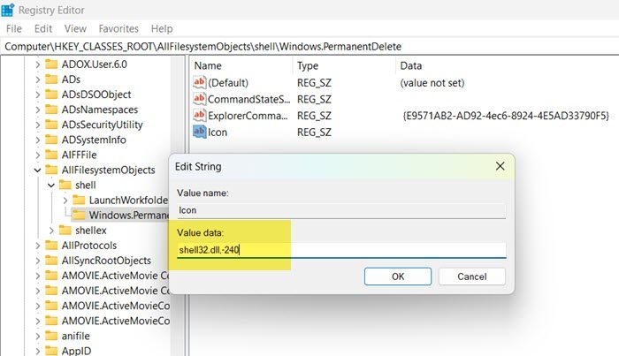Open the File menu
Viewport: 619px width, 356px height.
(15, 29)
